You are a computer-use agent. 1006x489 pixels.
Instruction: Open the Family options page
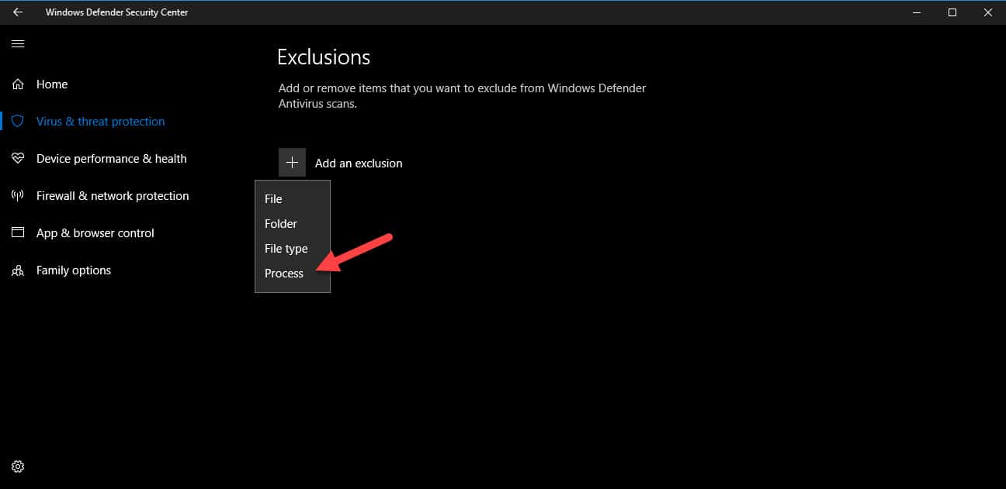point(74,270)
